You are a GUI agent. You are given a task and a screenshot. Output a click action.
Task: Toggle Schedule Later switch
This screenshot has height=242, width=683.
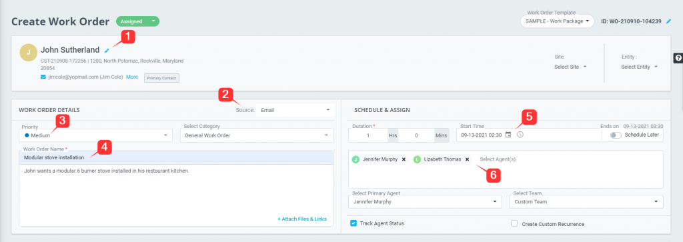coord(616,135)
